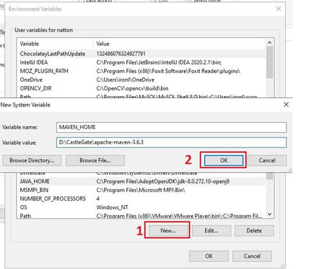This screenshot has height=269, width=324.
Task: Edit the selected system variable
Action: click(x=211, y=230)
